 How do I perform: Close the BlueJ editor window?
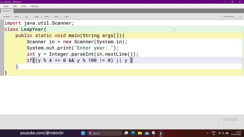click(240, 2)
